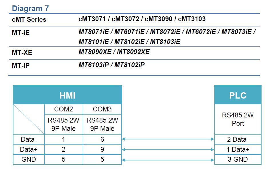Click the GND double-headed arrow line

168,159
